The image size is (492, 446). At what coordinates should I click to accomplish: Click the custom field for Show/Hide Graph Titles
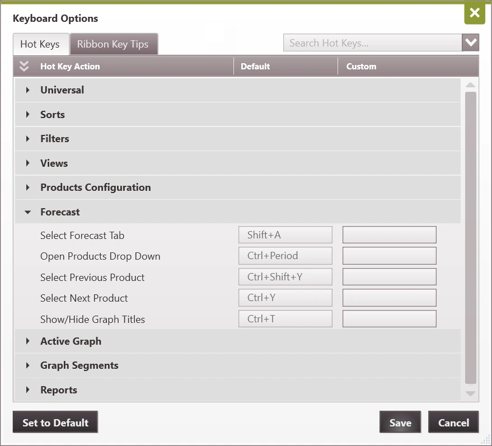[389, 319]
